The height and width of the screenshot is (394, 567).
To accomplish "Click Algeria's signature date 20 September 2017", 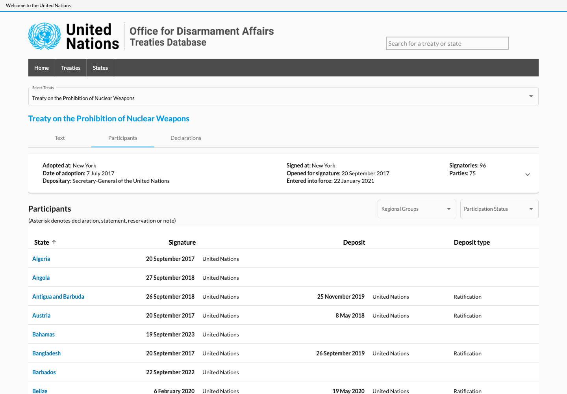I will point(170,259).
